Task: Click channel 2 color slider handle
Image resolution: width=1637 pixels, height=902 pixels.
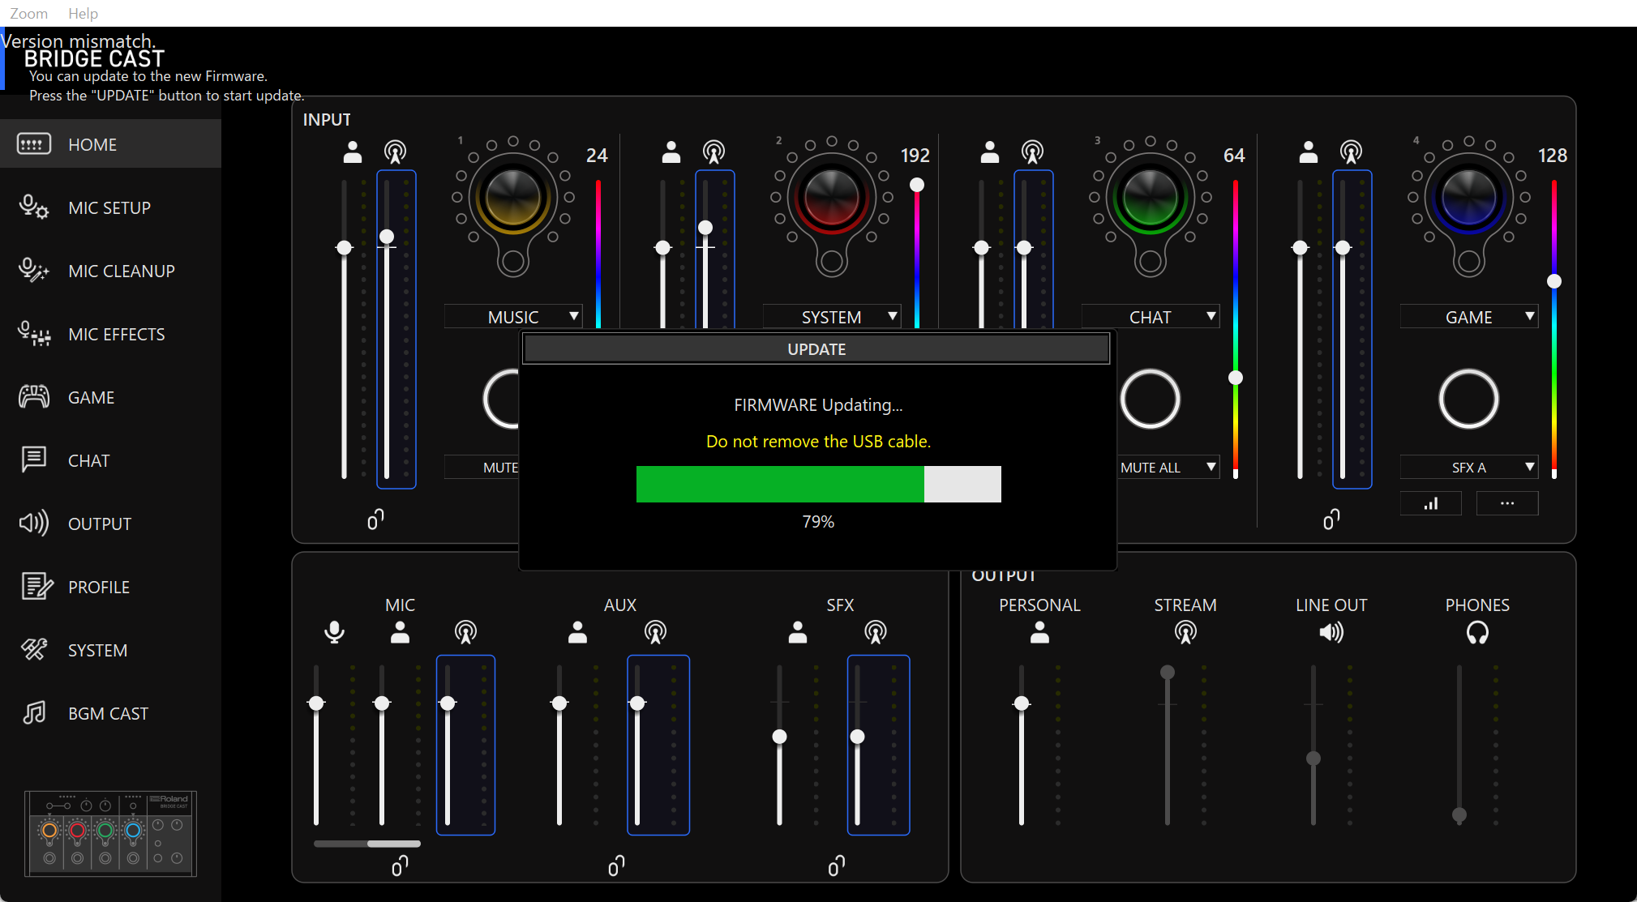Action: 917,185
